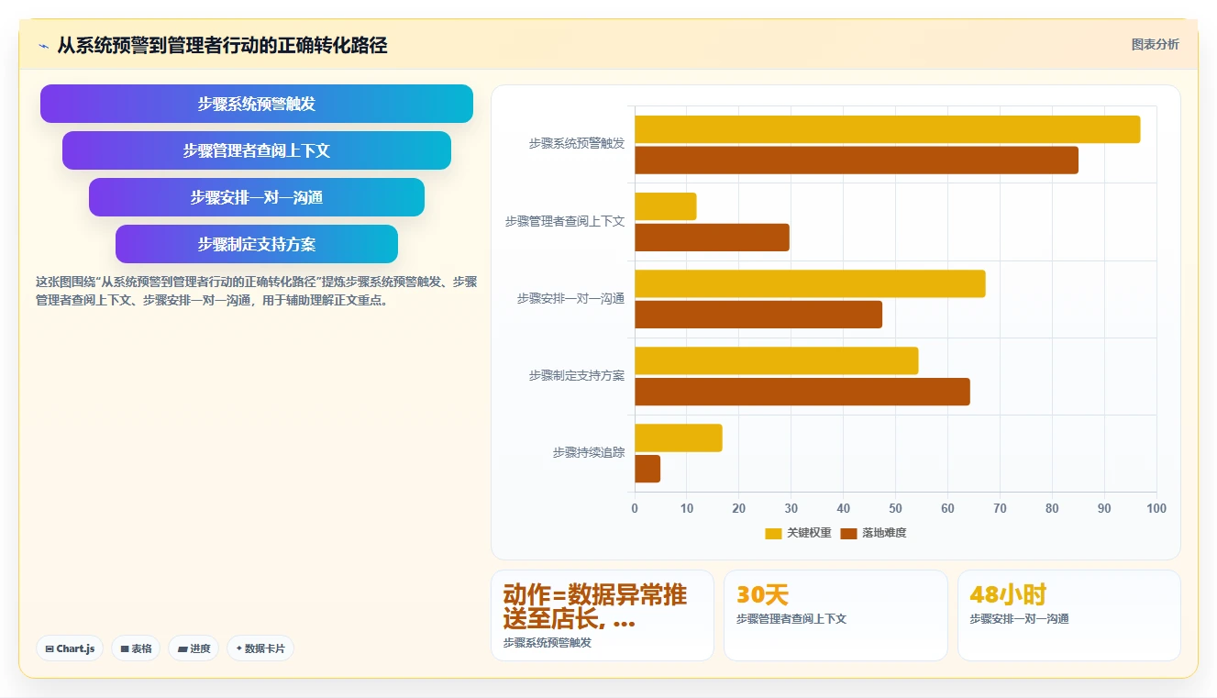
Task: Click the brown bar for 步骤管理者查阅上下文
Action: click(x=712, y=238)
